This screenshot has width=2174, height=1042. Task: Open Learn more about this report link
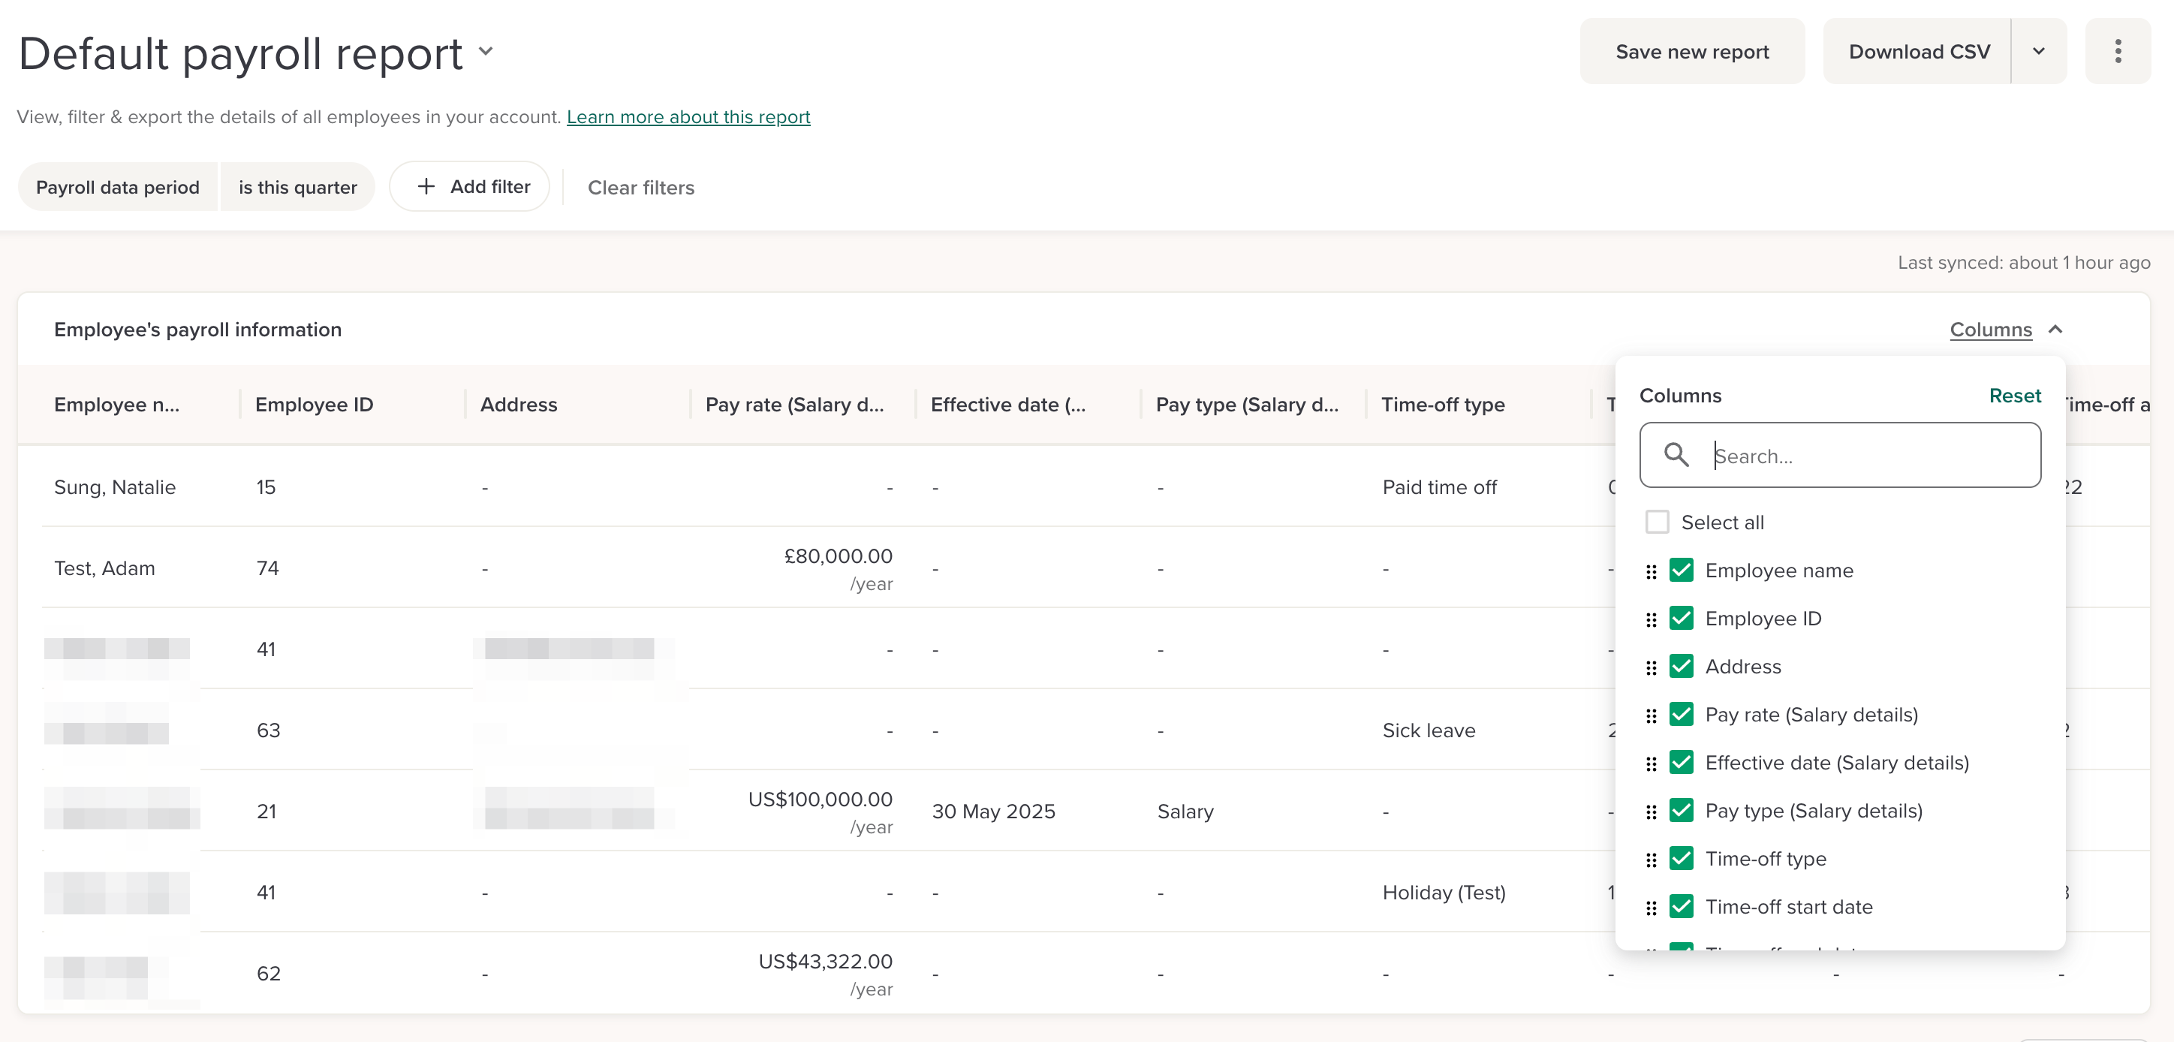pyautogui.click(x=688, y=117)
